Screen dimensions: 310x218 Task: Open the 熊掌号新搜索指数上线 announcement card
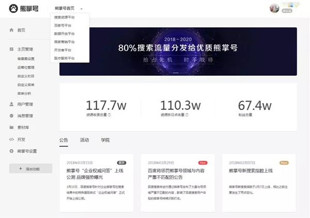coord(259,183)
